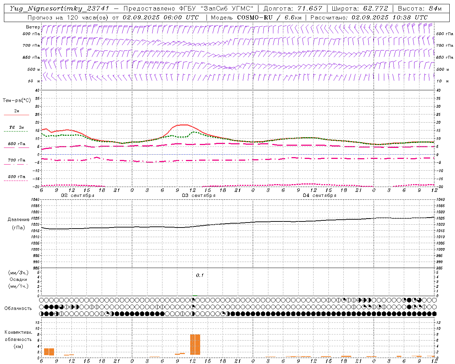The height and width of the screenshot is (364, 455).
Task: Click the Осадки precipitation label
Action: tap(18, 279)
